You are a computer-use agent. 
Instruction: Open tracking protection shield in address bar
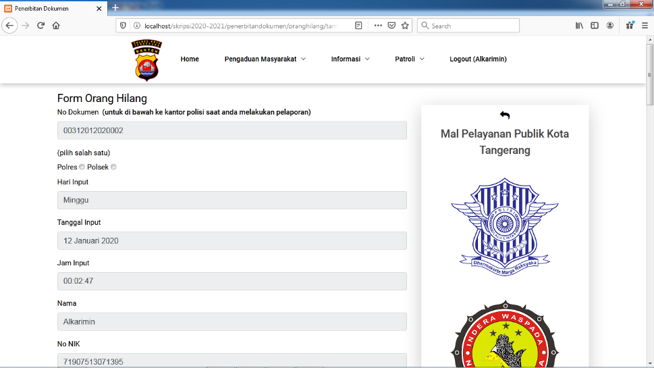pyautogui.click(x=123, y=26)
